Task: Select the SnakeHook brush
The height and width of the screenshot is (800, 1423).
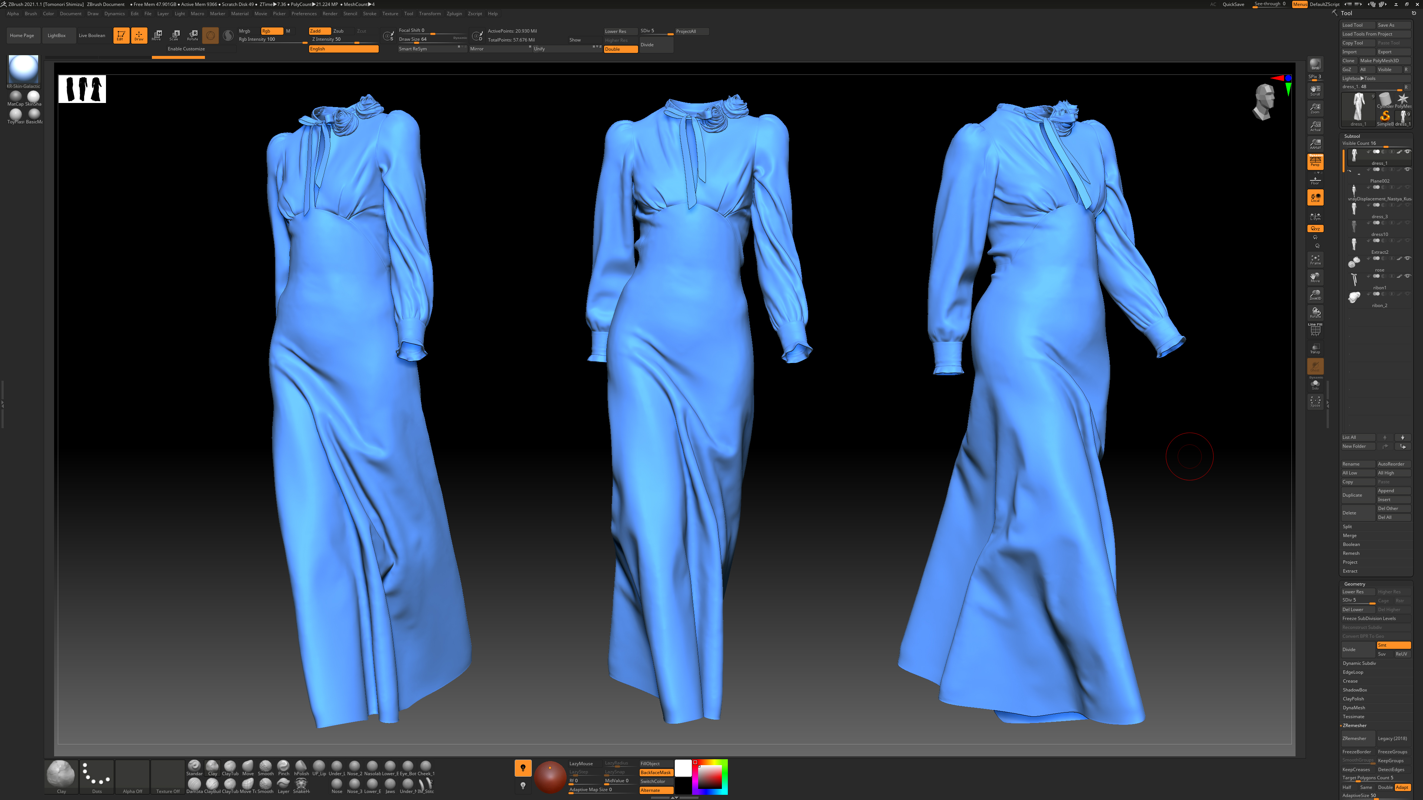Action: [301, 786]
